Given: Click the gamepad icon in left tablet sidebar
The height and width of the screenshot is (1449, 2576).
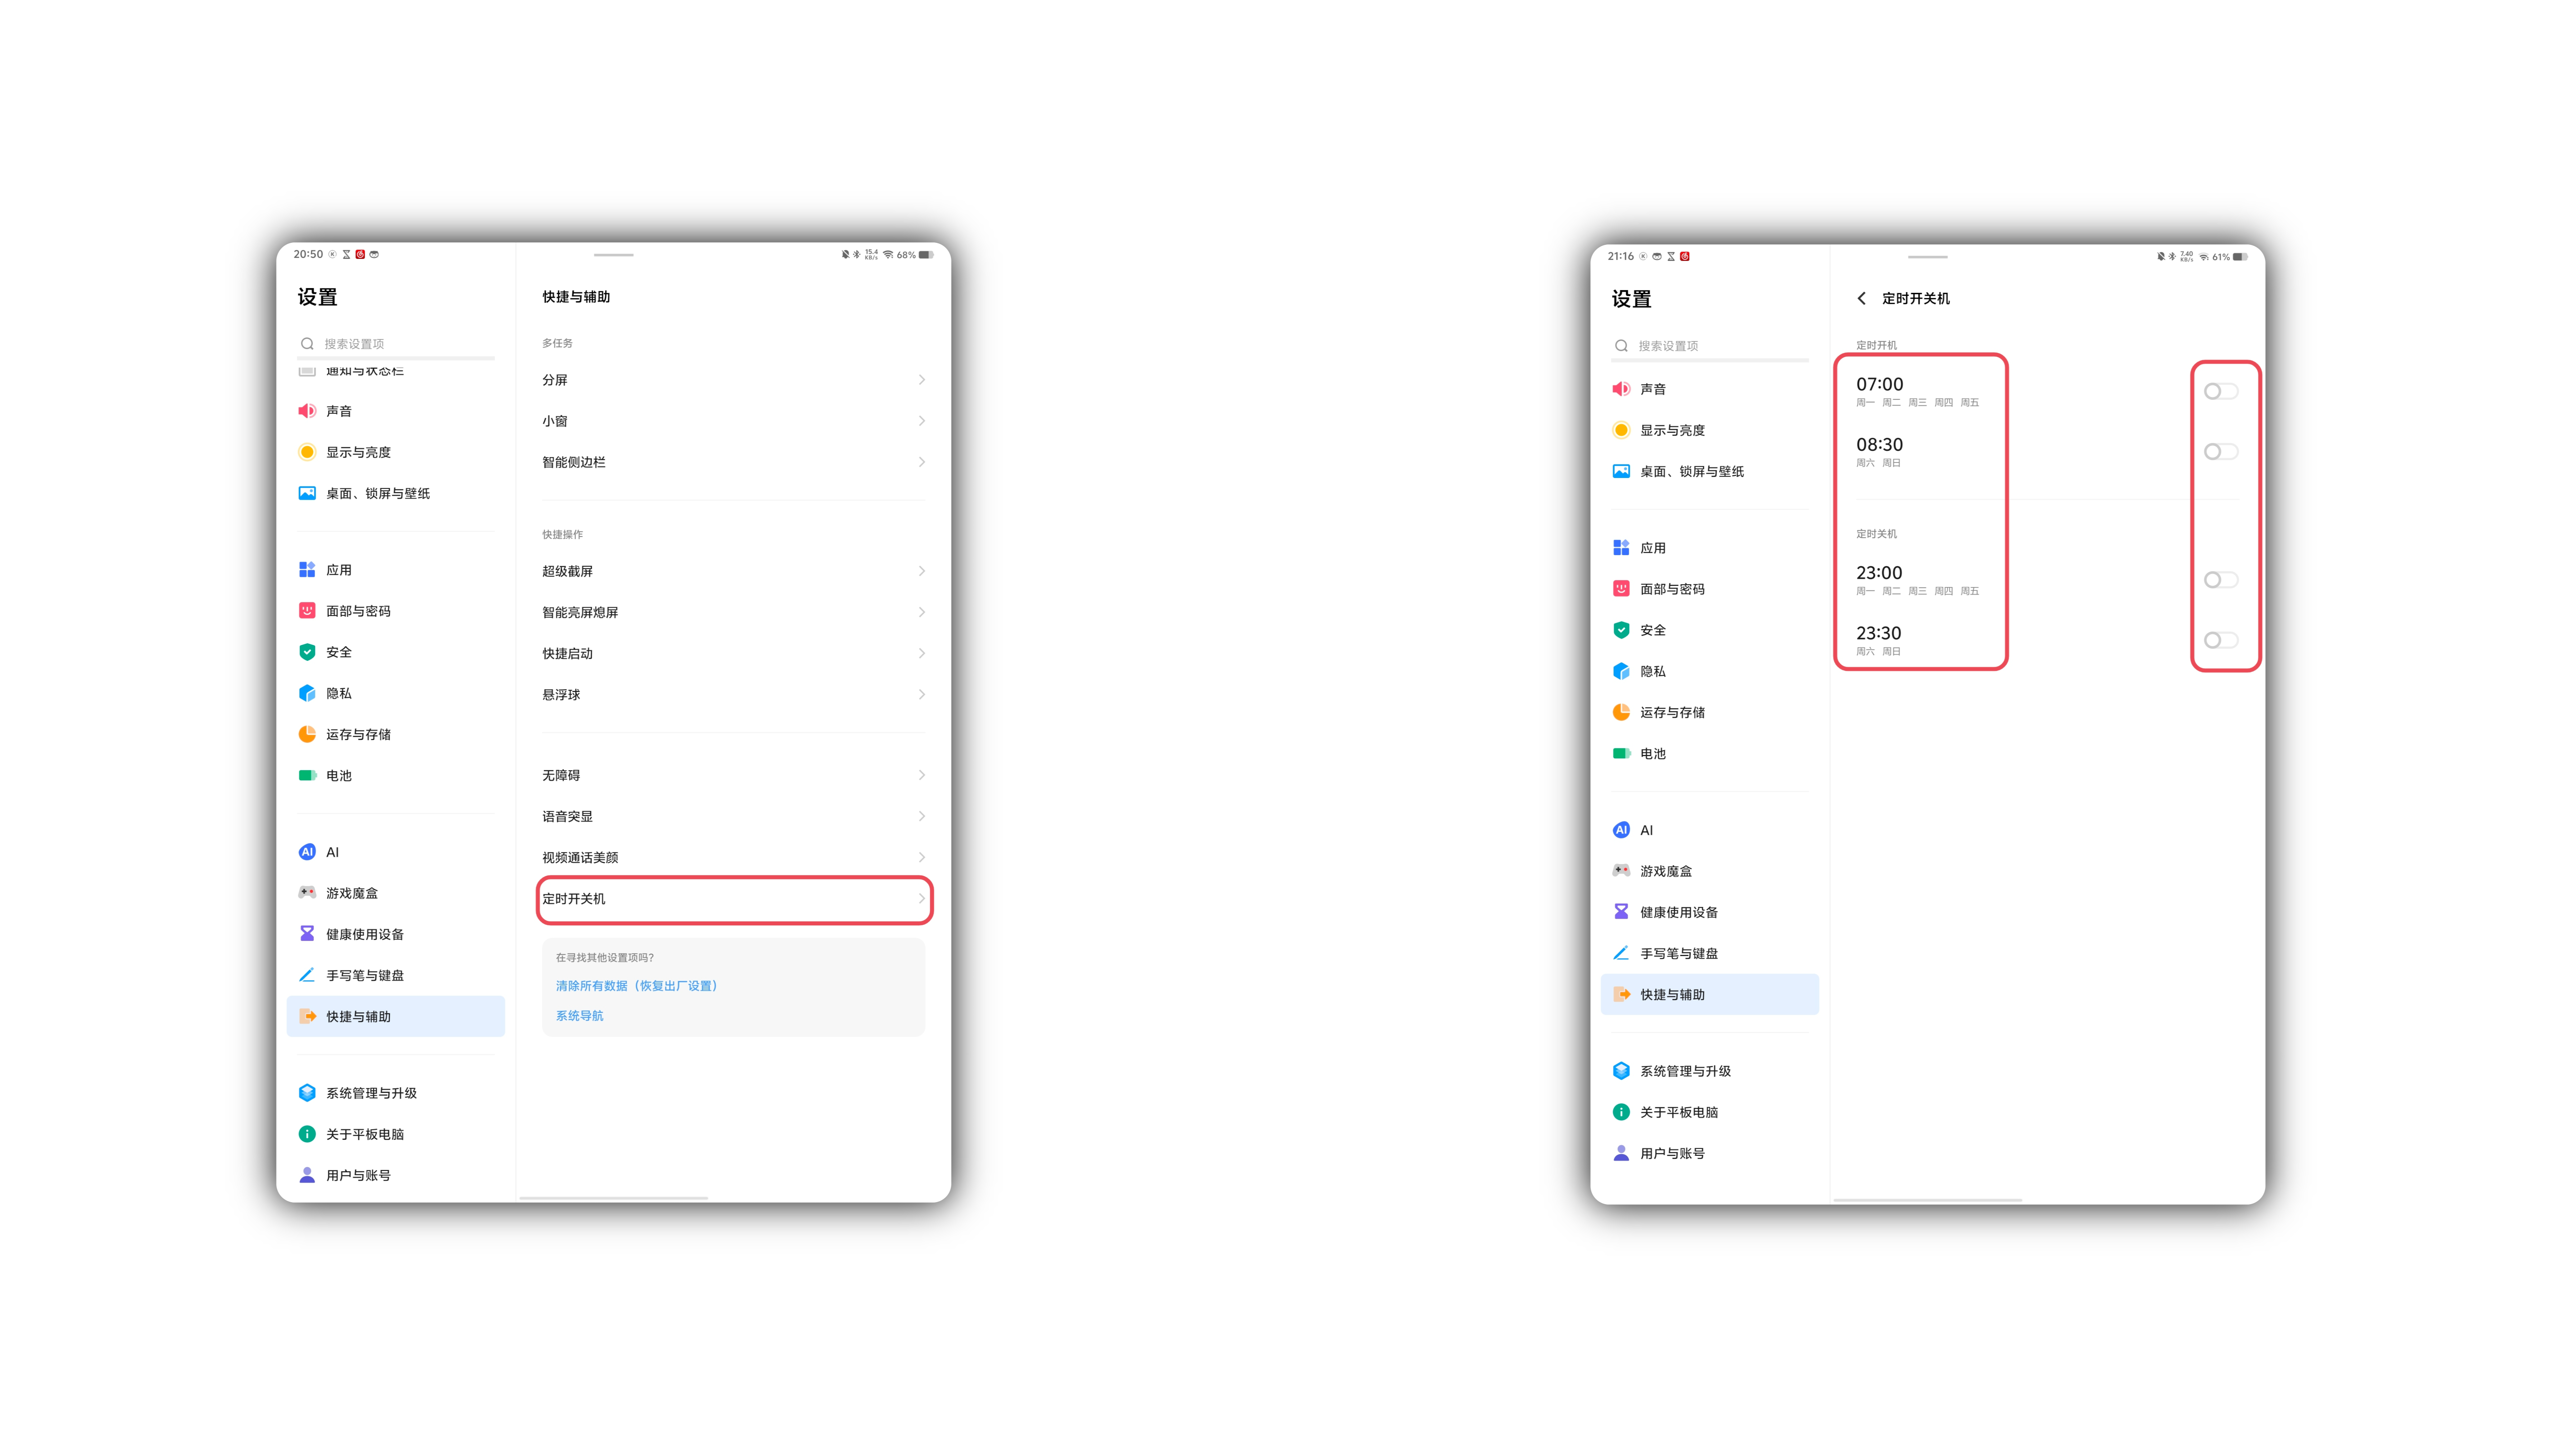Looking at the screenshot, I should pos(307,892).
